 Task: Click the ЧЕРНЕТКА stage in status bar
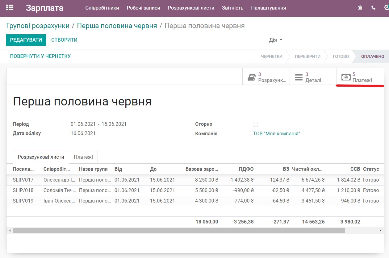[x=271, y=56]
